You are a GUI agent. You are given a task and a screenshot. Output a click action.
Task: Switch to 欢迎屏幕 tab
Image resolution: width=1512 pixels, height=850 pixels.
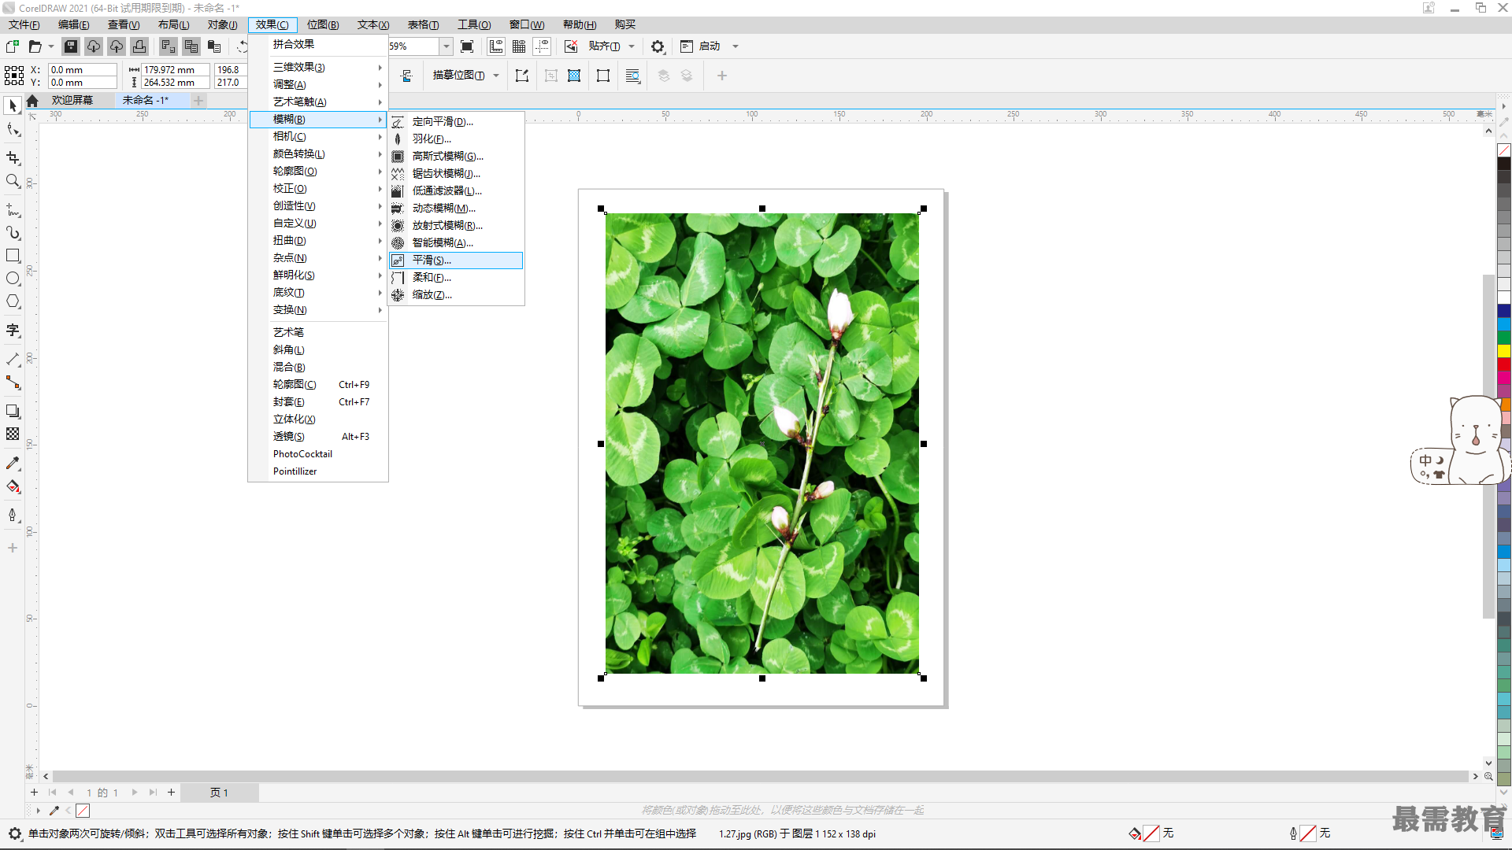point(72,100)
